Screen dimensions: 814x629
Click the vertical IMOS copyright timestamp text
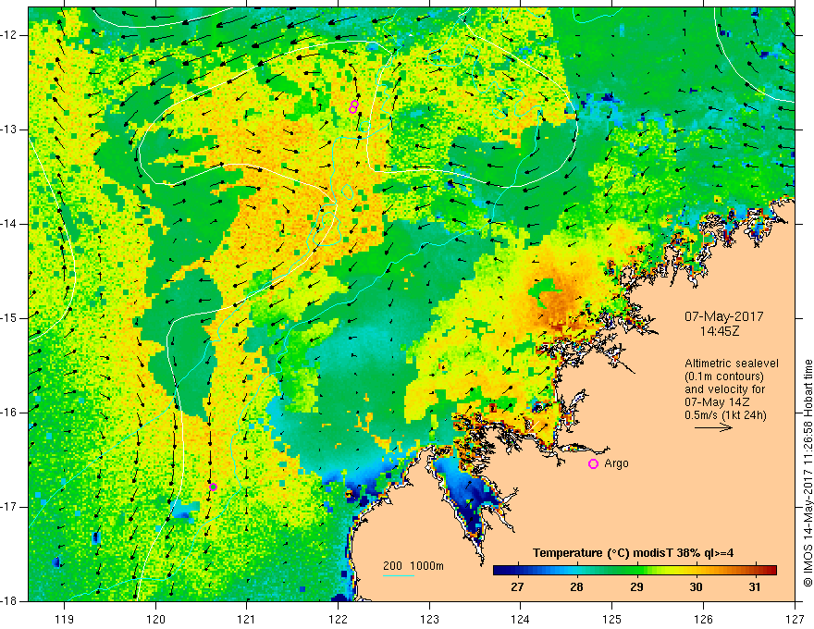(x=808, y=473)
